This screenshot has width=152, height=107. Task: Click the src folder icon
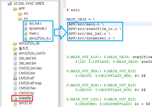tap(20, 19)
